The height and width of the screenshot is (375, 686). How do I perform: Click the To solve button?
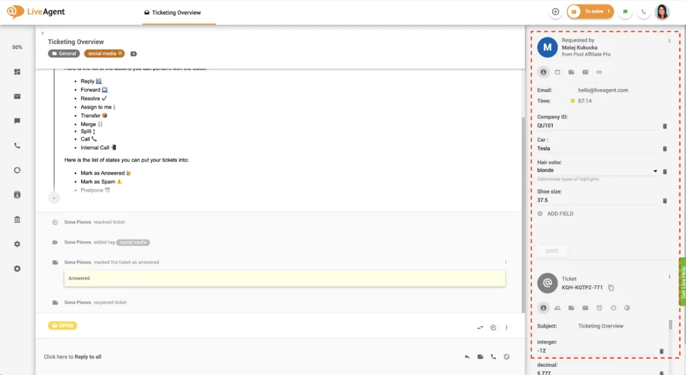tap(590, 12)
